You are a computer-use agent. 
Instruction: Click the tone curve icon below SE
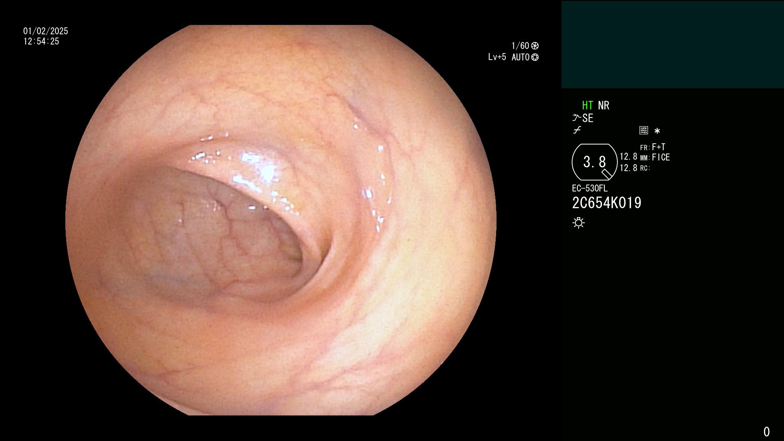[577, 131]
